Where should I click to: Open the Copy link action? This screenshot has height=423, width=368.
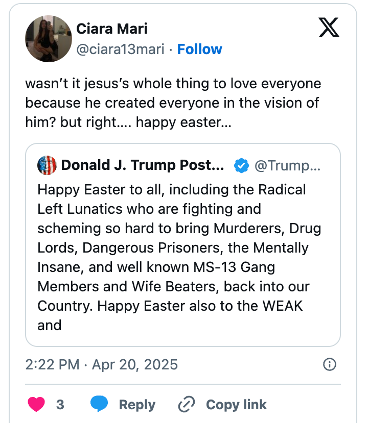click(236, 404)
